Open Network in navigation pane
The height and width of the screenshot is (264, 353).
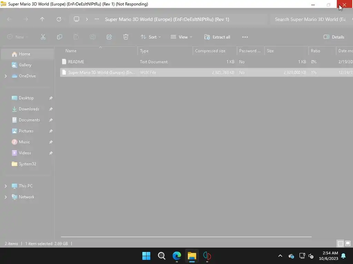(27, 197)
